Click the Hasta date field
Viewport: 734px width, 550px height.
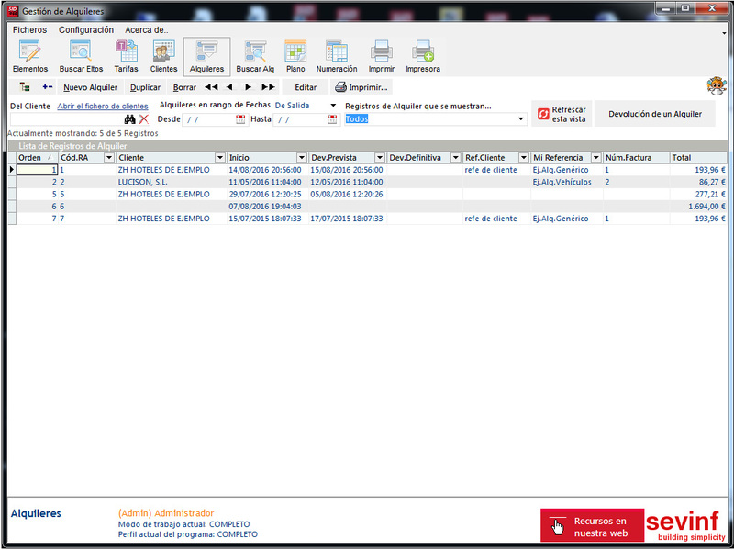tap(300, 119)
